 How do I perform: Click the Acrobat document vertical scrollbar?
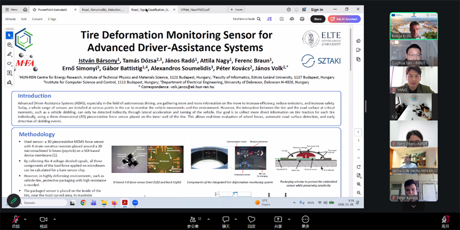[351, 50]
